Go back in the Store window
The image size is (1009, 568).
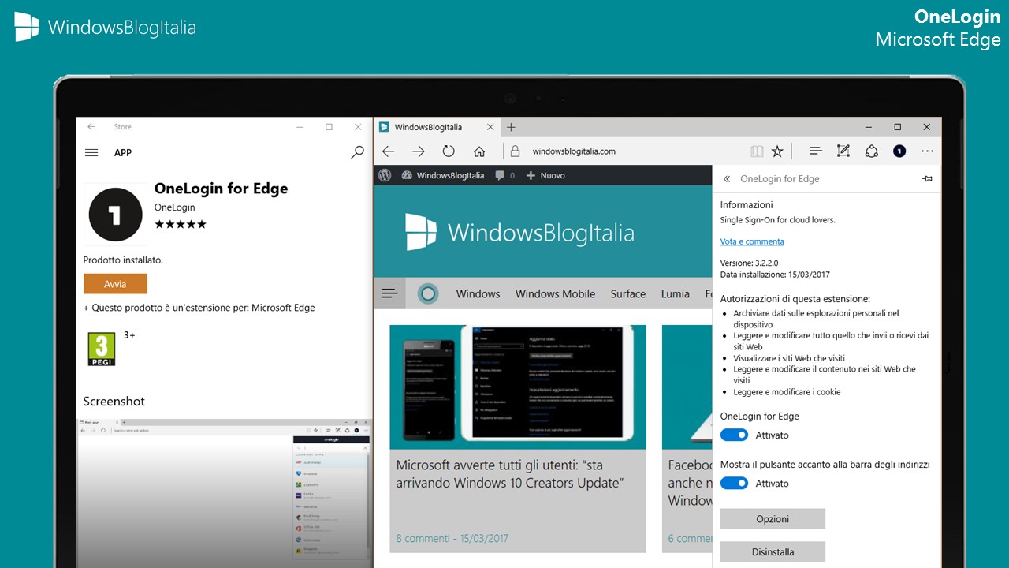(91, 127)
